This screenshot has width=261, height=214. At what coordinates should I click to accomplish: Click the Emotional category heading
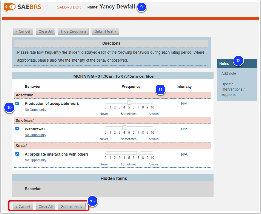pyautogui.click(x=113, y=120)
